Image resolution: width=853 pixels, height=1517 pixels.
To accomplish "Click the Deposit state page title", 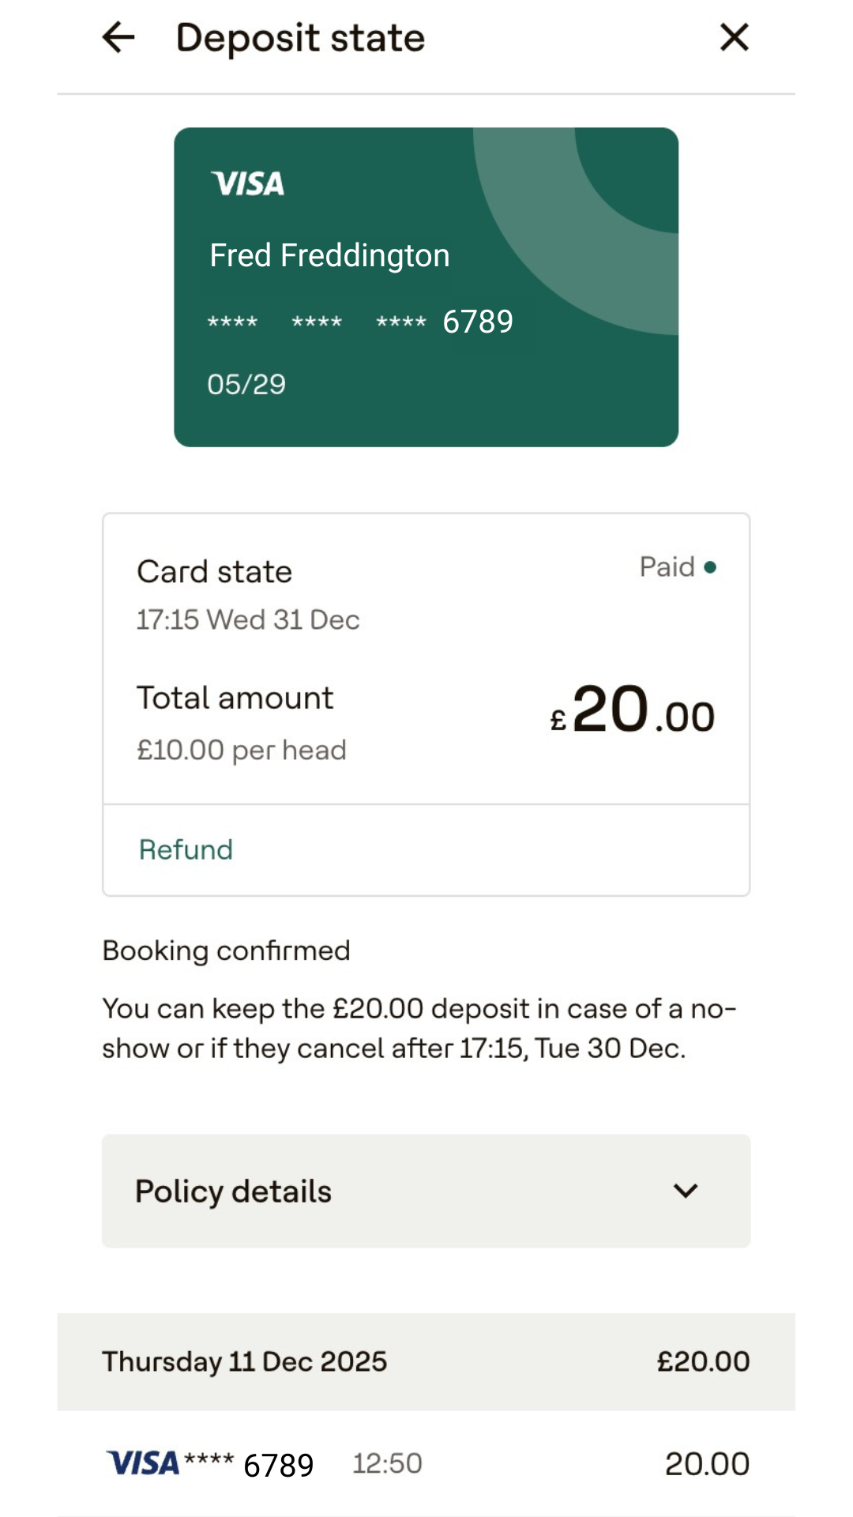I will click(x=300, y=38).
